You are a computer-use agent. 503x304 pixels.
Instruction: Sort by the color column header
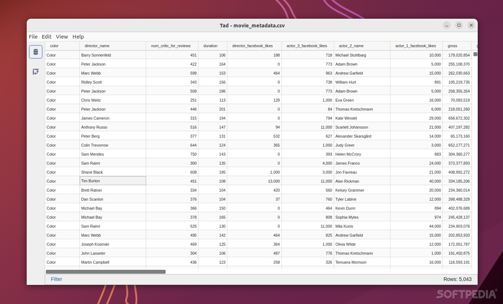click(x=62, y=46)
